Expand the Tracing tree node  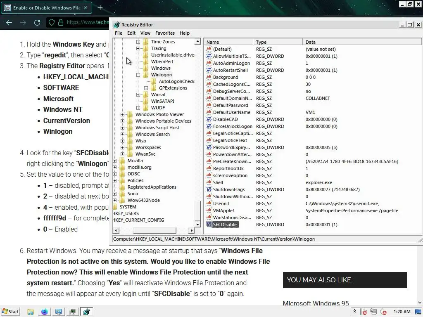[138, 48]
